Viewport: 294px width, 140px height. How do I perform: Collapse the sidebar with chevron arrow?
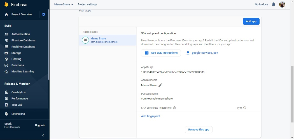pyautogui.click(x=43, y=135)
